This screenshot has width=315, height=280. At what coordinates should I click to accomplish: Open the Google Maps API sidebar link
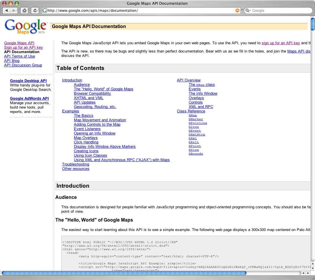pyautogui.click(x=19, y=43)
